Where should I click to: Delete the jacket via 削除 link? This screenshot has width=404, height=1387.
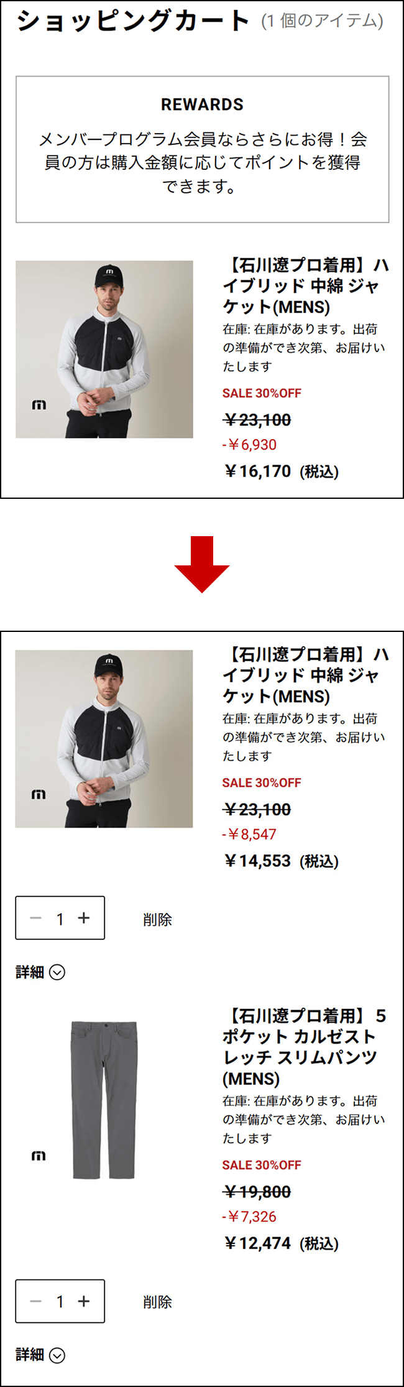point(157,919)
